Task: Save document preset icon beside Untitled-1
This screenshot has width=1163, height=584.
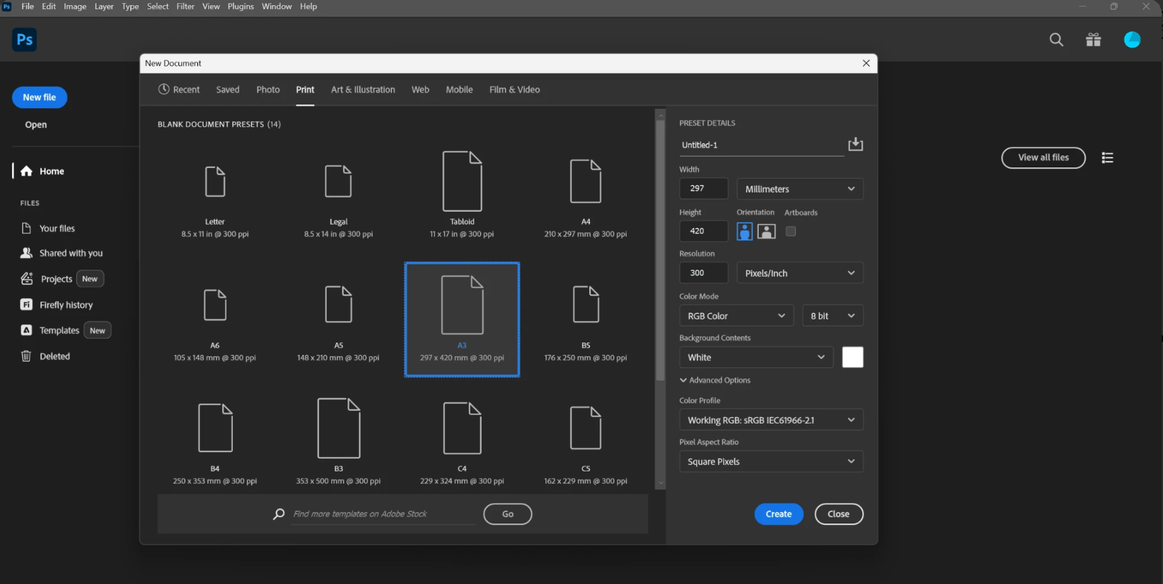Action: coord(855,144)
